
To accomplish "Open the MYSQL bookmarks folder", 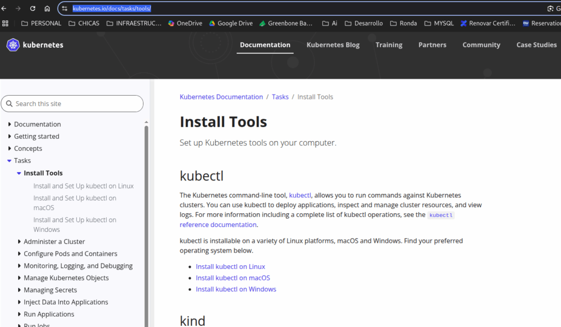I will [x=439, y=23].
